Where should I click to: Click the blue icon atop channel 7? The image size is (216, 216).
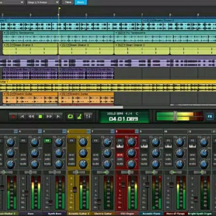coord(112,131)
